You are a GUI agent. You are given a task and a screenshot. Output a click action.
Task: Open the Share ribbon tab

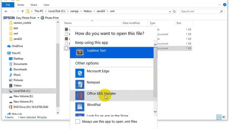pyautogui.click(x=34, y=5)
